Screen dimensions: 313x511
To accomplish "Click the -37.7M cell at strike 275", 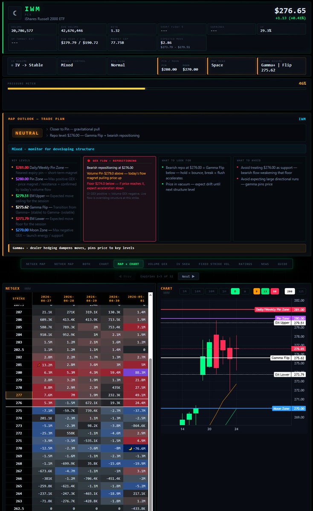I will [x=136, y=410].
